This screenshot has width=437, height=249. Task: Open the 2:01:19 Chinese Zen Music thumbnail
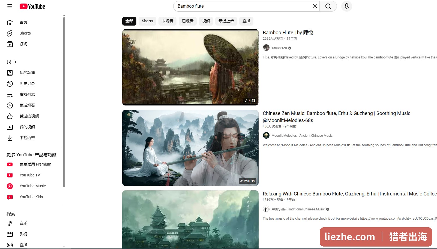pos(190,148)
